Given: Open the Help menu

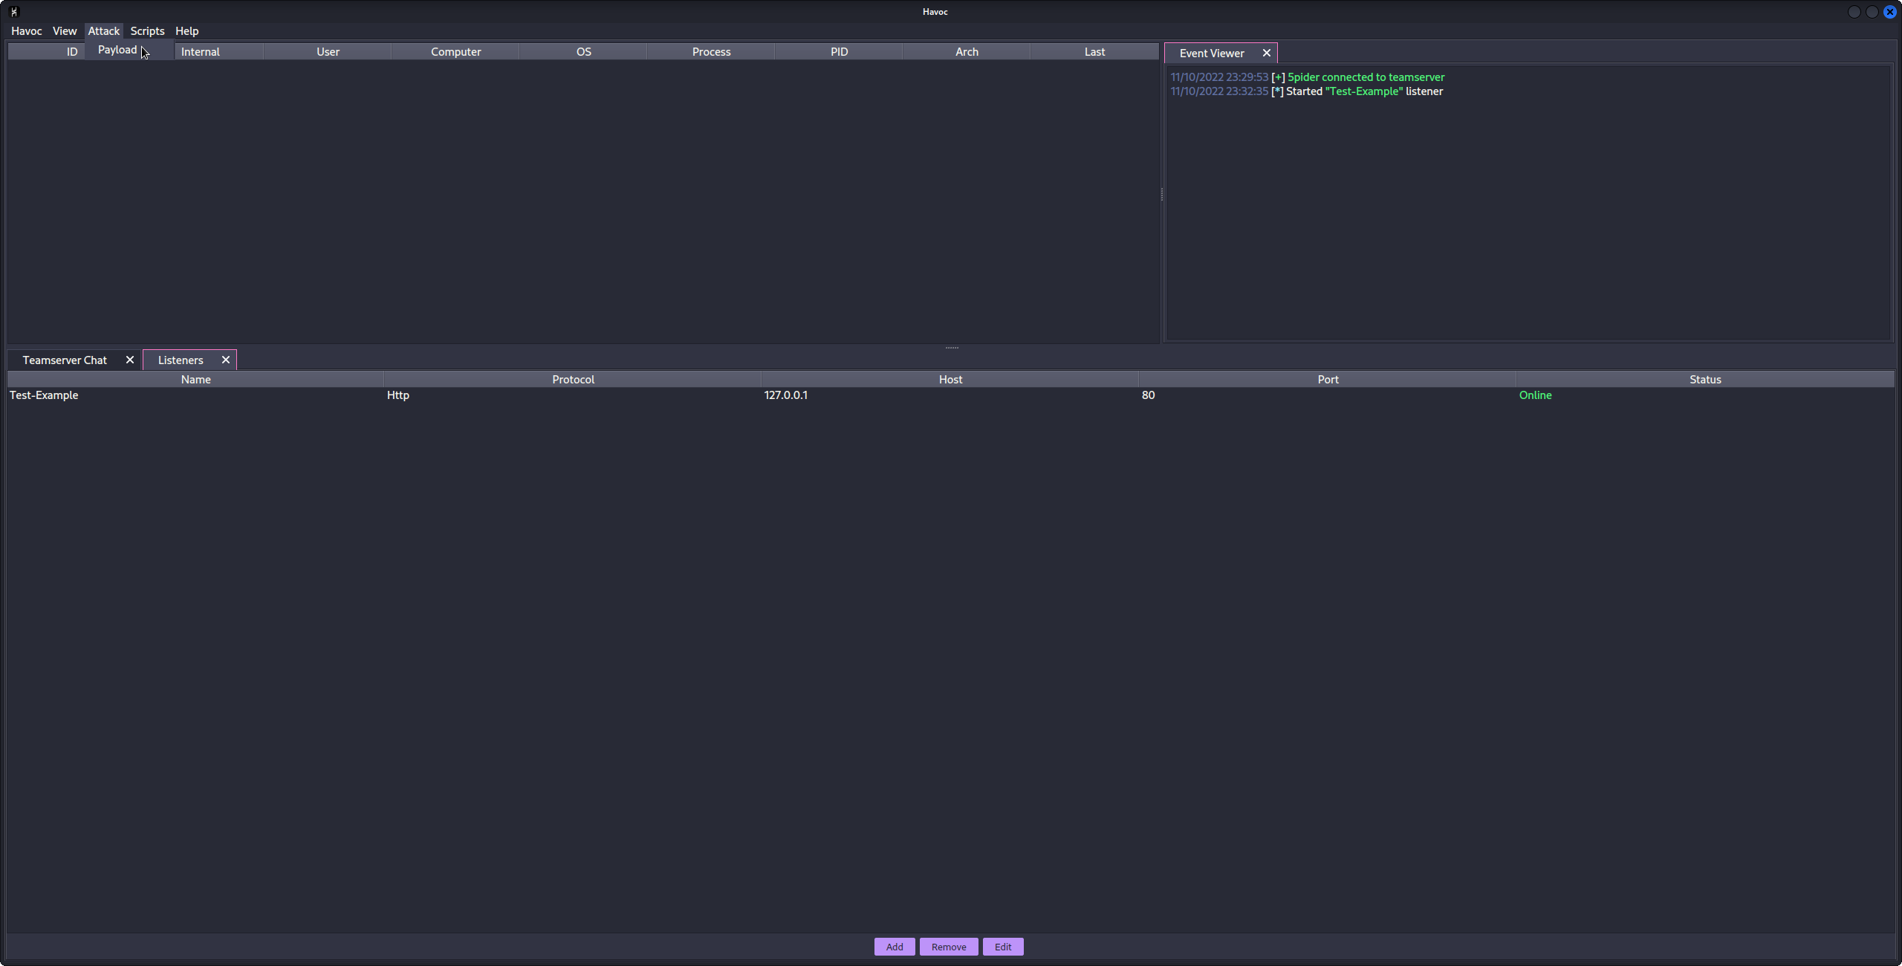Looking at the screenshot, I should point(186,31).
